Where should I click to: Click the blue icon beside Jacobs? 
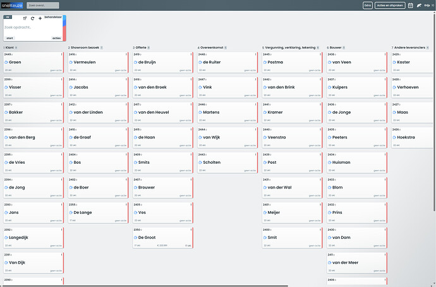[x=71, y=87]
